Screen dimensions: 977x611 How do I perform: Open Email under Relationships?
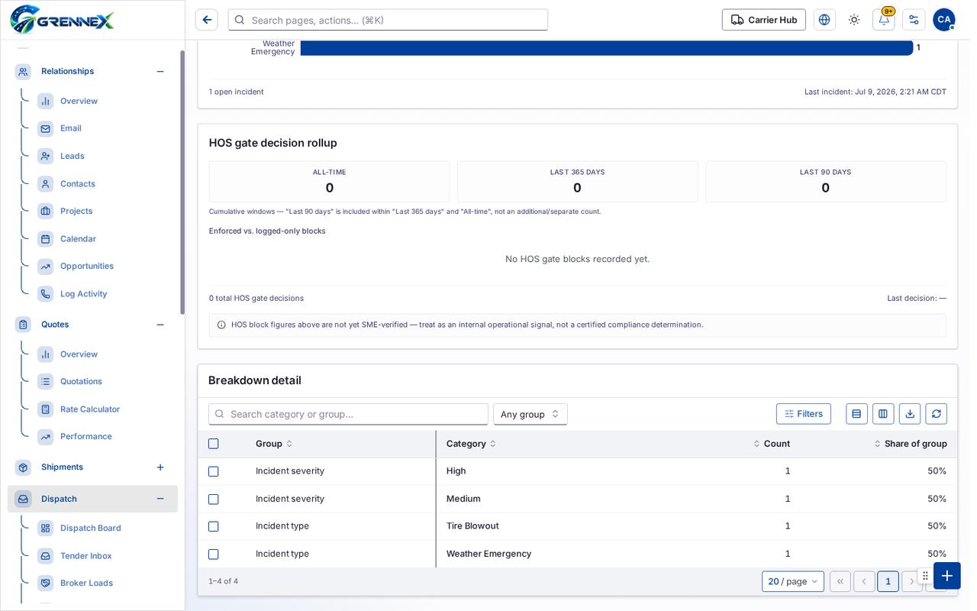(71, 128)
